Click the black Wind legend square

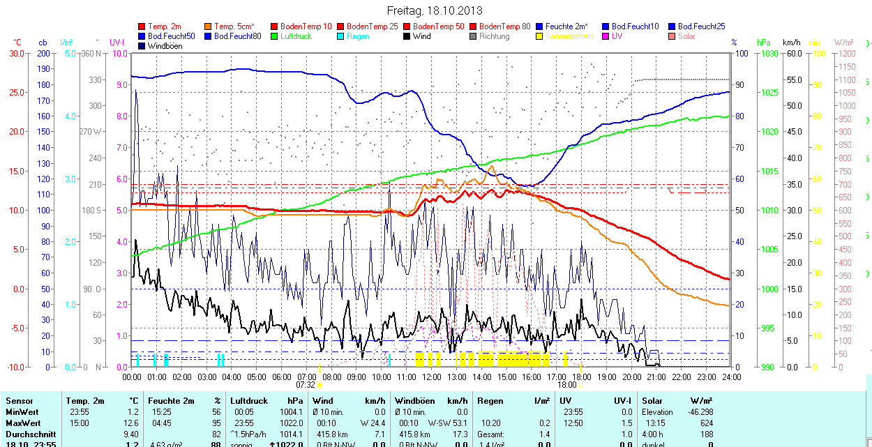coord(407,36)
